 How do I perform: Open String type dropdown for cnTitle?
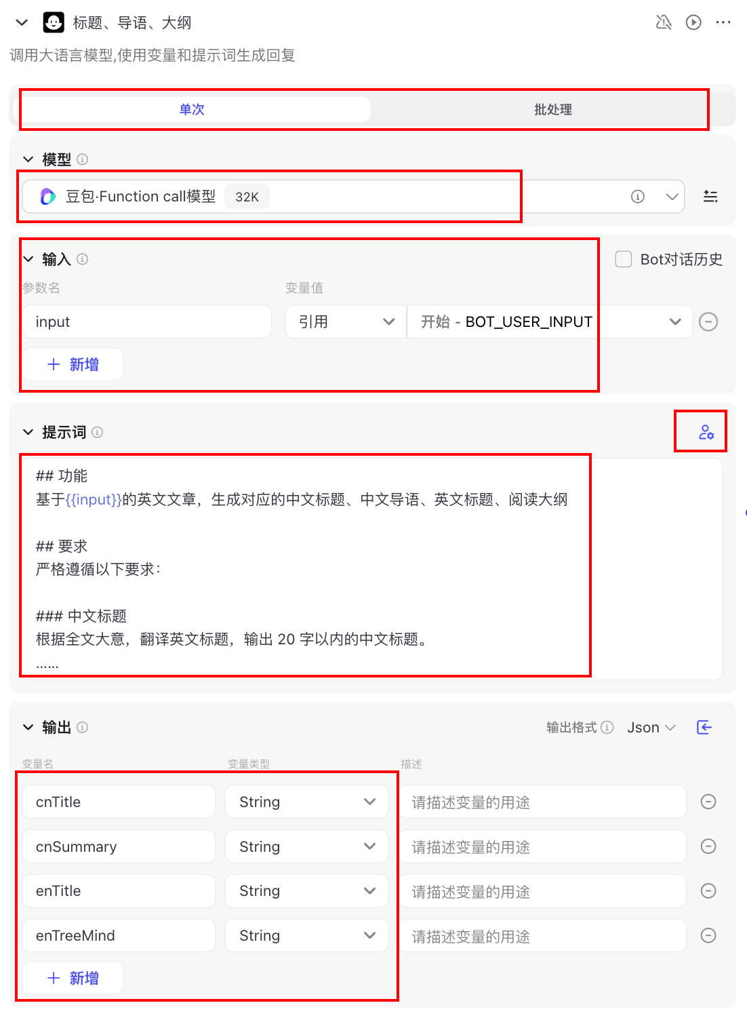(x=306, y=802)
